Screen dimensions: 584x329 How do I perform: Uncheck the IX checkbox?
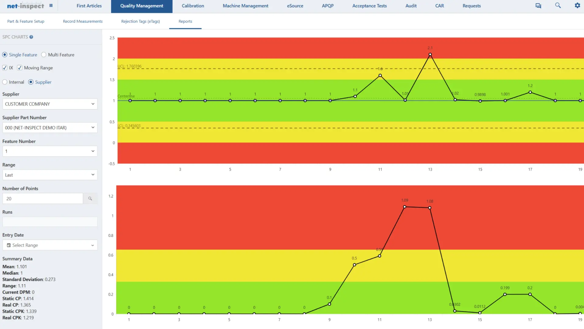tap(5, 68)
